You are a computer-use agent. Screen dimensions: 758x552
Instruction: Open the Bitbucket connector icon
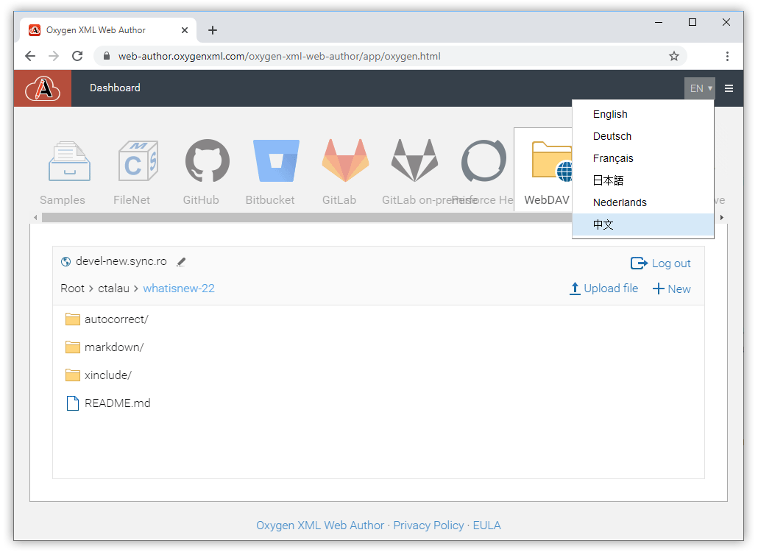click(x=276, y=161)
